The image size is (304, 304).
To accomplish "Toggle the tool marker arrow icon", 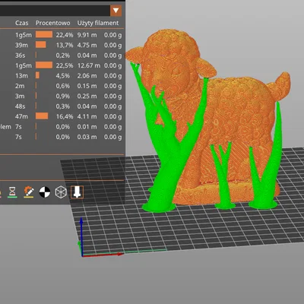I will pos(77,192).
